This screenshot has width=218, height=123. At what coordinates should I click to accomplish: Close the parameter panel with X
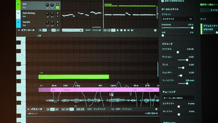(156, 109)
